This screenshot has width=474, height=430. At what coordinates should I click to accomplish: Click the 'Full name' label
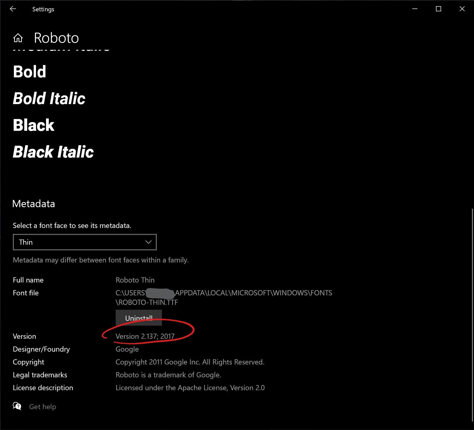tap(28, 280)
